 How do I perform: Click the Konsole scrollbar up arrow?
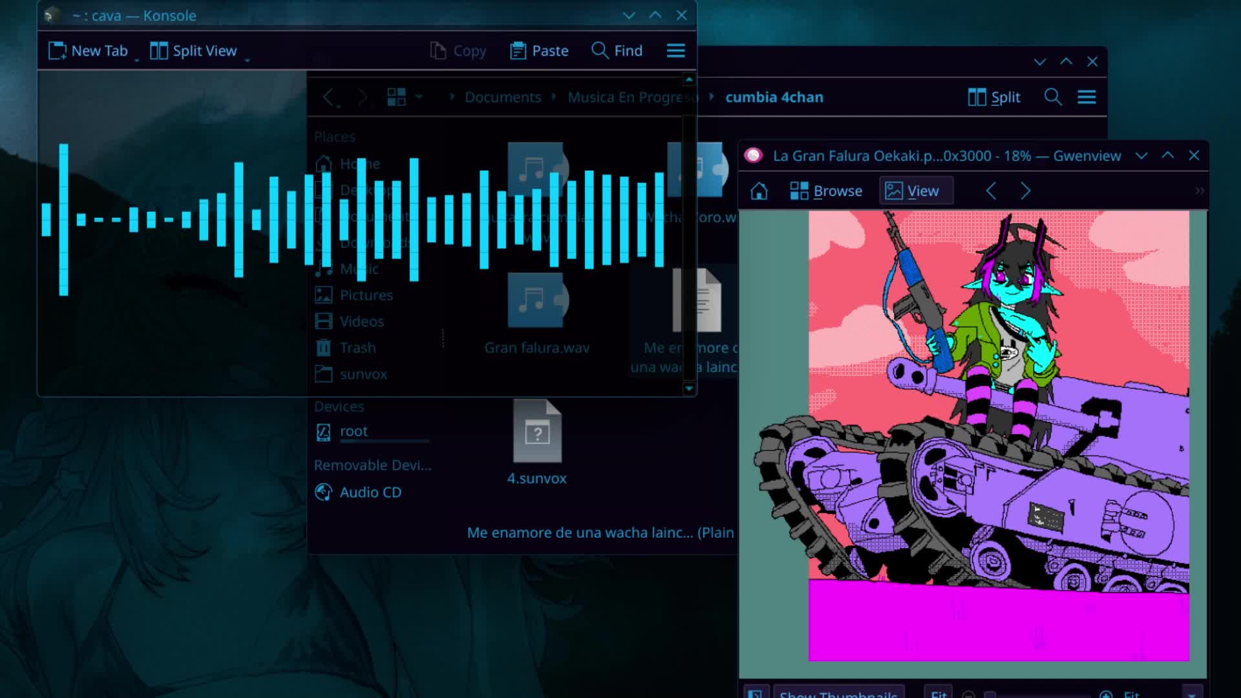tap(689, 79)
